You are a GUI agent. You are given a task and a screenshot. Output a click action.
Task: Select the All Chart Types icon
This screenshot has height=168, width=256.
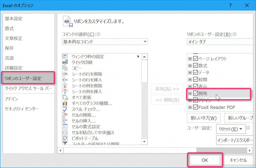65,103
